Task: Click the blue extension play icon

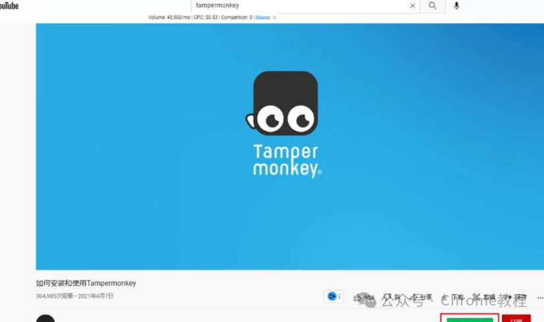Action: (x=332, y=296)
